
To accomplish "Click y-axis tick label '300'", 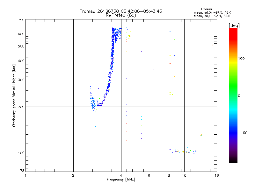I will 21,80.
